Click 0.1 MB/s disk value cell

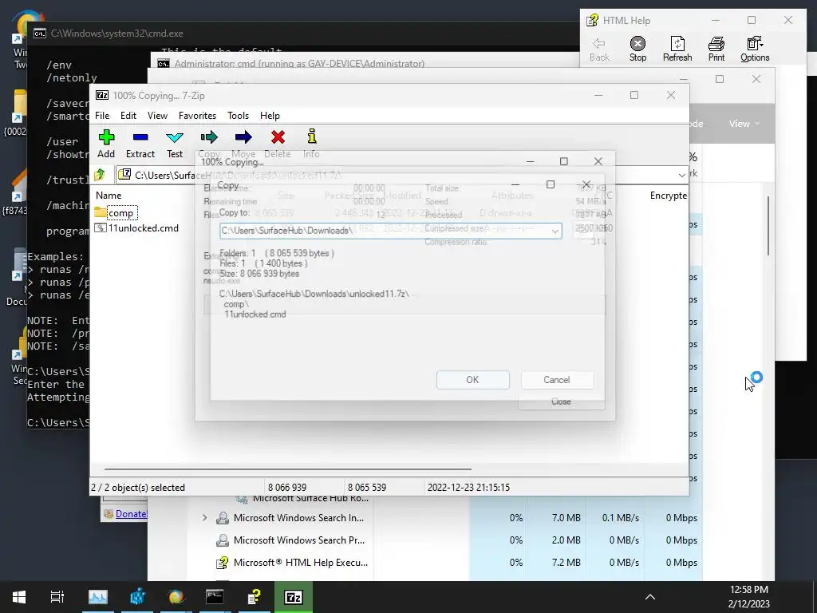pyautogui.click(x=621, y=517)
